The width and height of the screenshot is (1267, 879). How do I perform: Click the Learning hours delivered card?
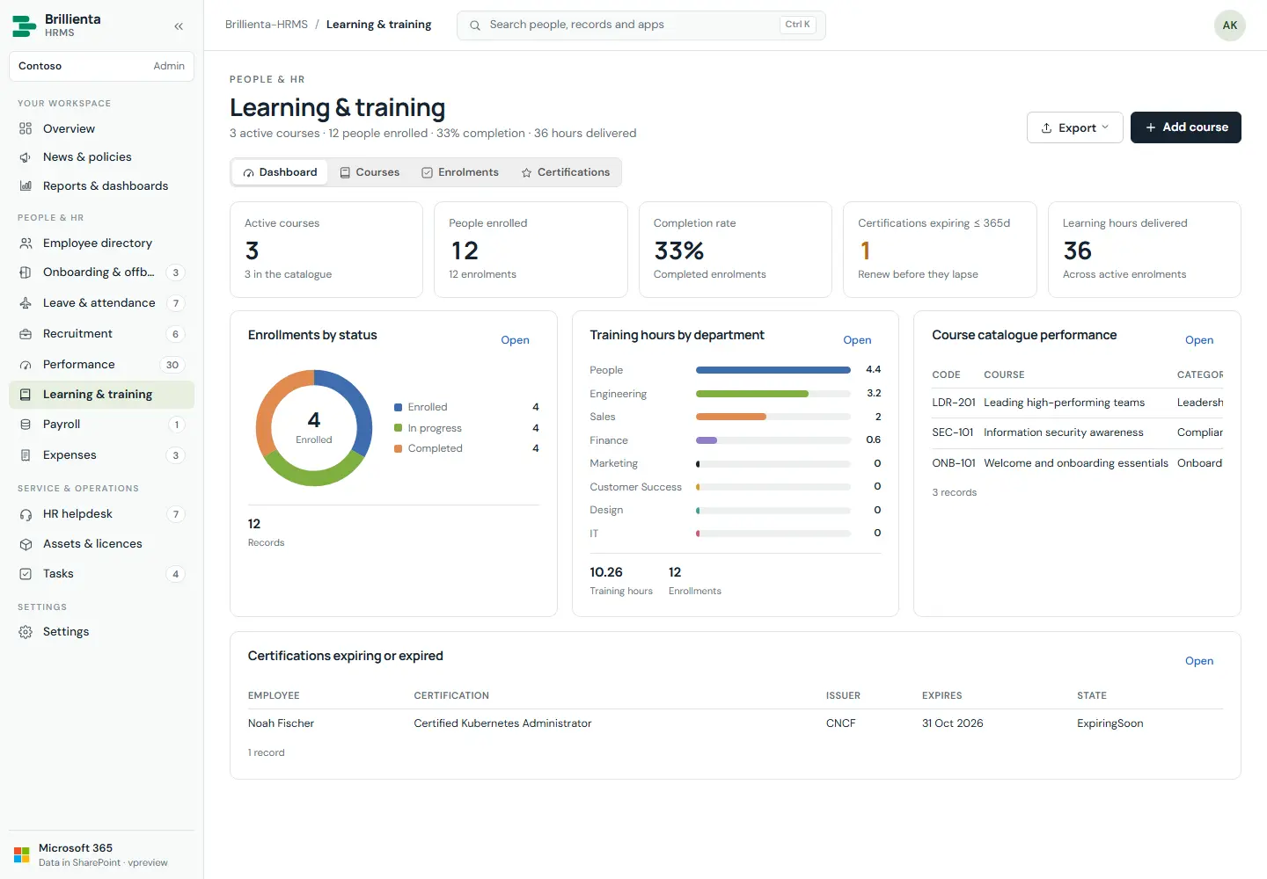(x=1145, y=250)
